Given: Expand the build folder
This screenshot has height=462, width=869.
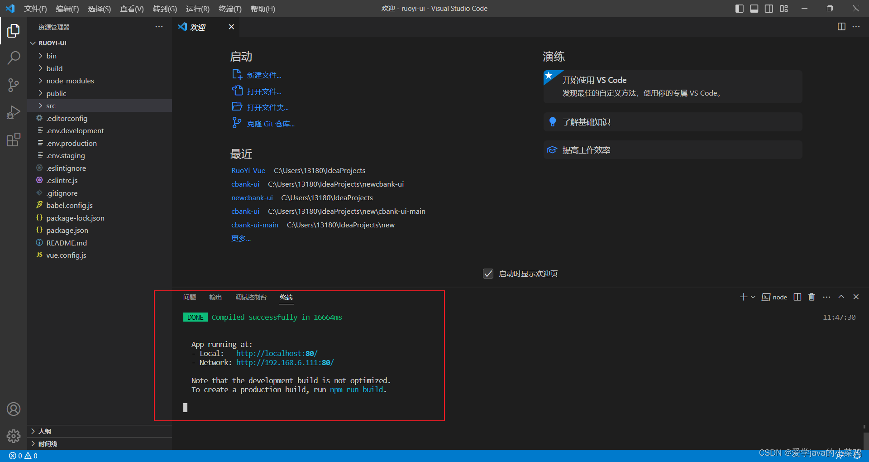Looking at the screenshot, I should point(100,68).
